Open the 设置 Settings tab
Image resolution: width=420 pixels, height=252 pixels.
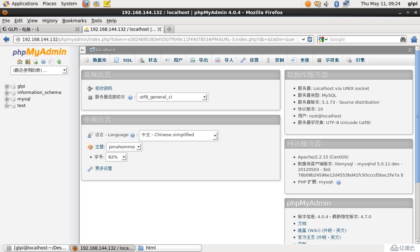pyautogui.click(x=249, y=60)
